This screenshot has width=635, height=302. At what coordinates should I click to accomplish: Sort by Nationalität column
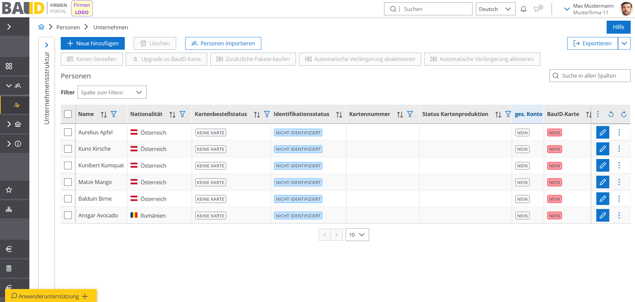click(172, 114)
